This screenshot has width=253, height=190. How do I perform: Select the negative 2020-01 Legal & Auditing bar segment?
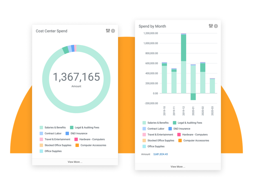pyautogui.click(x=193, y=97)
